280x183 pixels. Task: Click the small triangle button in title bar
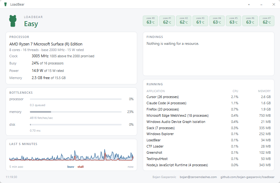(249, 4)
